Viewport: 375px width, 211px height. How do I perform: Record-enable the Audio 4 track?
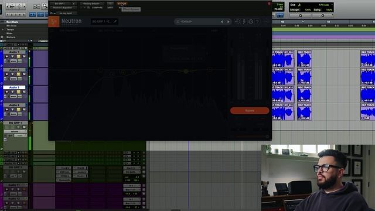(6, 110)
